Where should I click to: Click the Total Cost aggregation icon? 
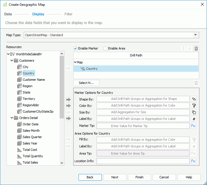point(19,150)
